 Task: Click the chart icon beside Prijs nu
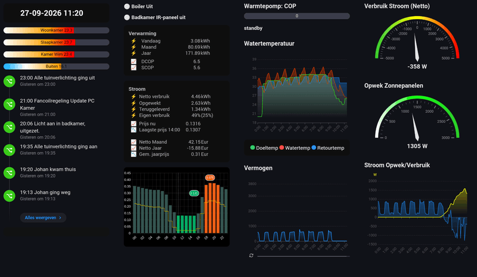pyautogui.click(x=134, y=124)
